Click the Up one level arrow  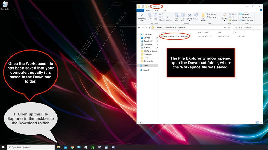tap(149, 28)
